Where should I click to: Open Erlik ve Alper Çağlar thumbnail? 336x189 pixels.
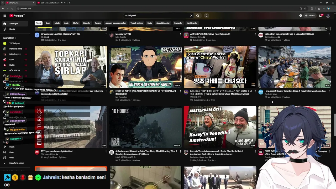(145, 67)
